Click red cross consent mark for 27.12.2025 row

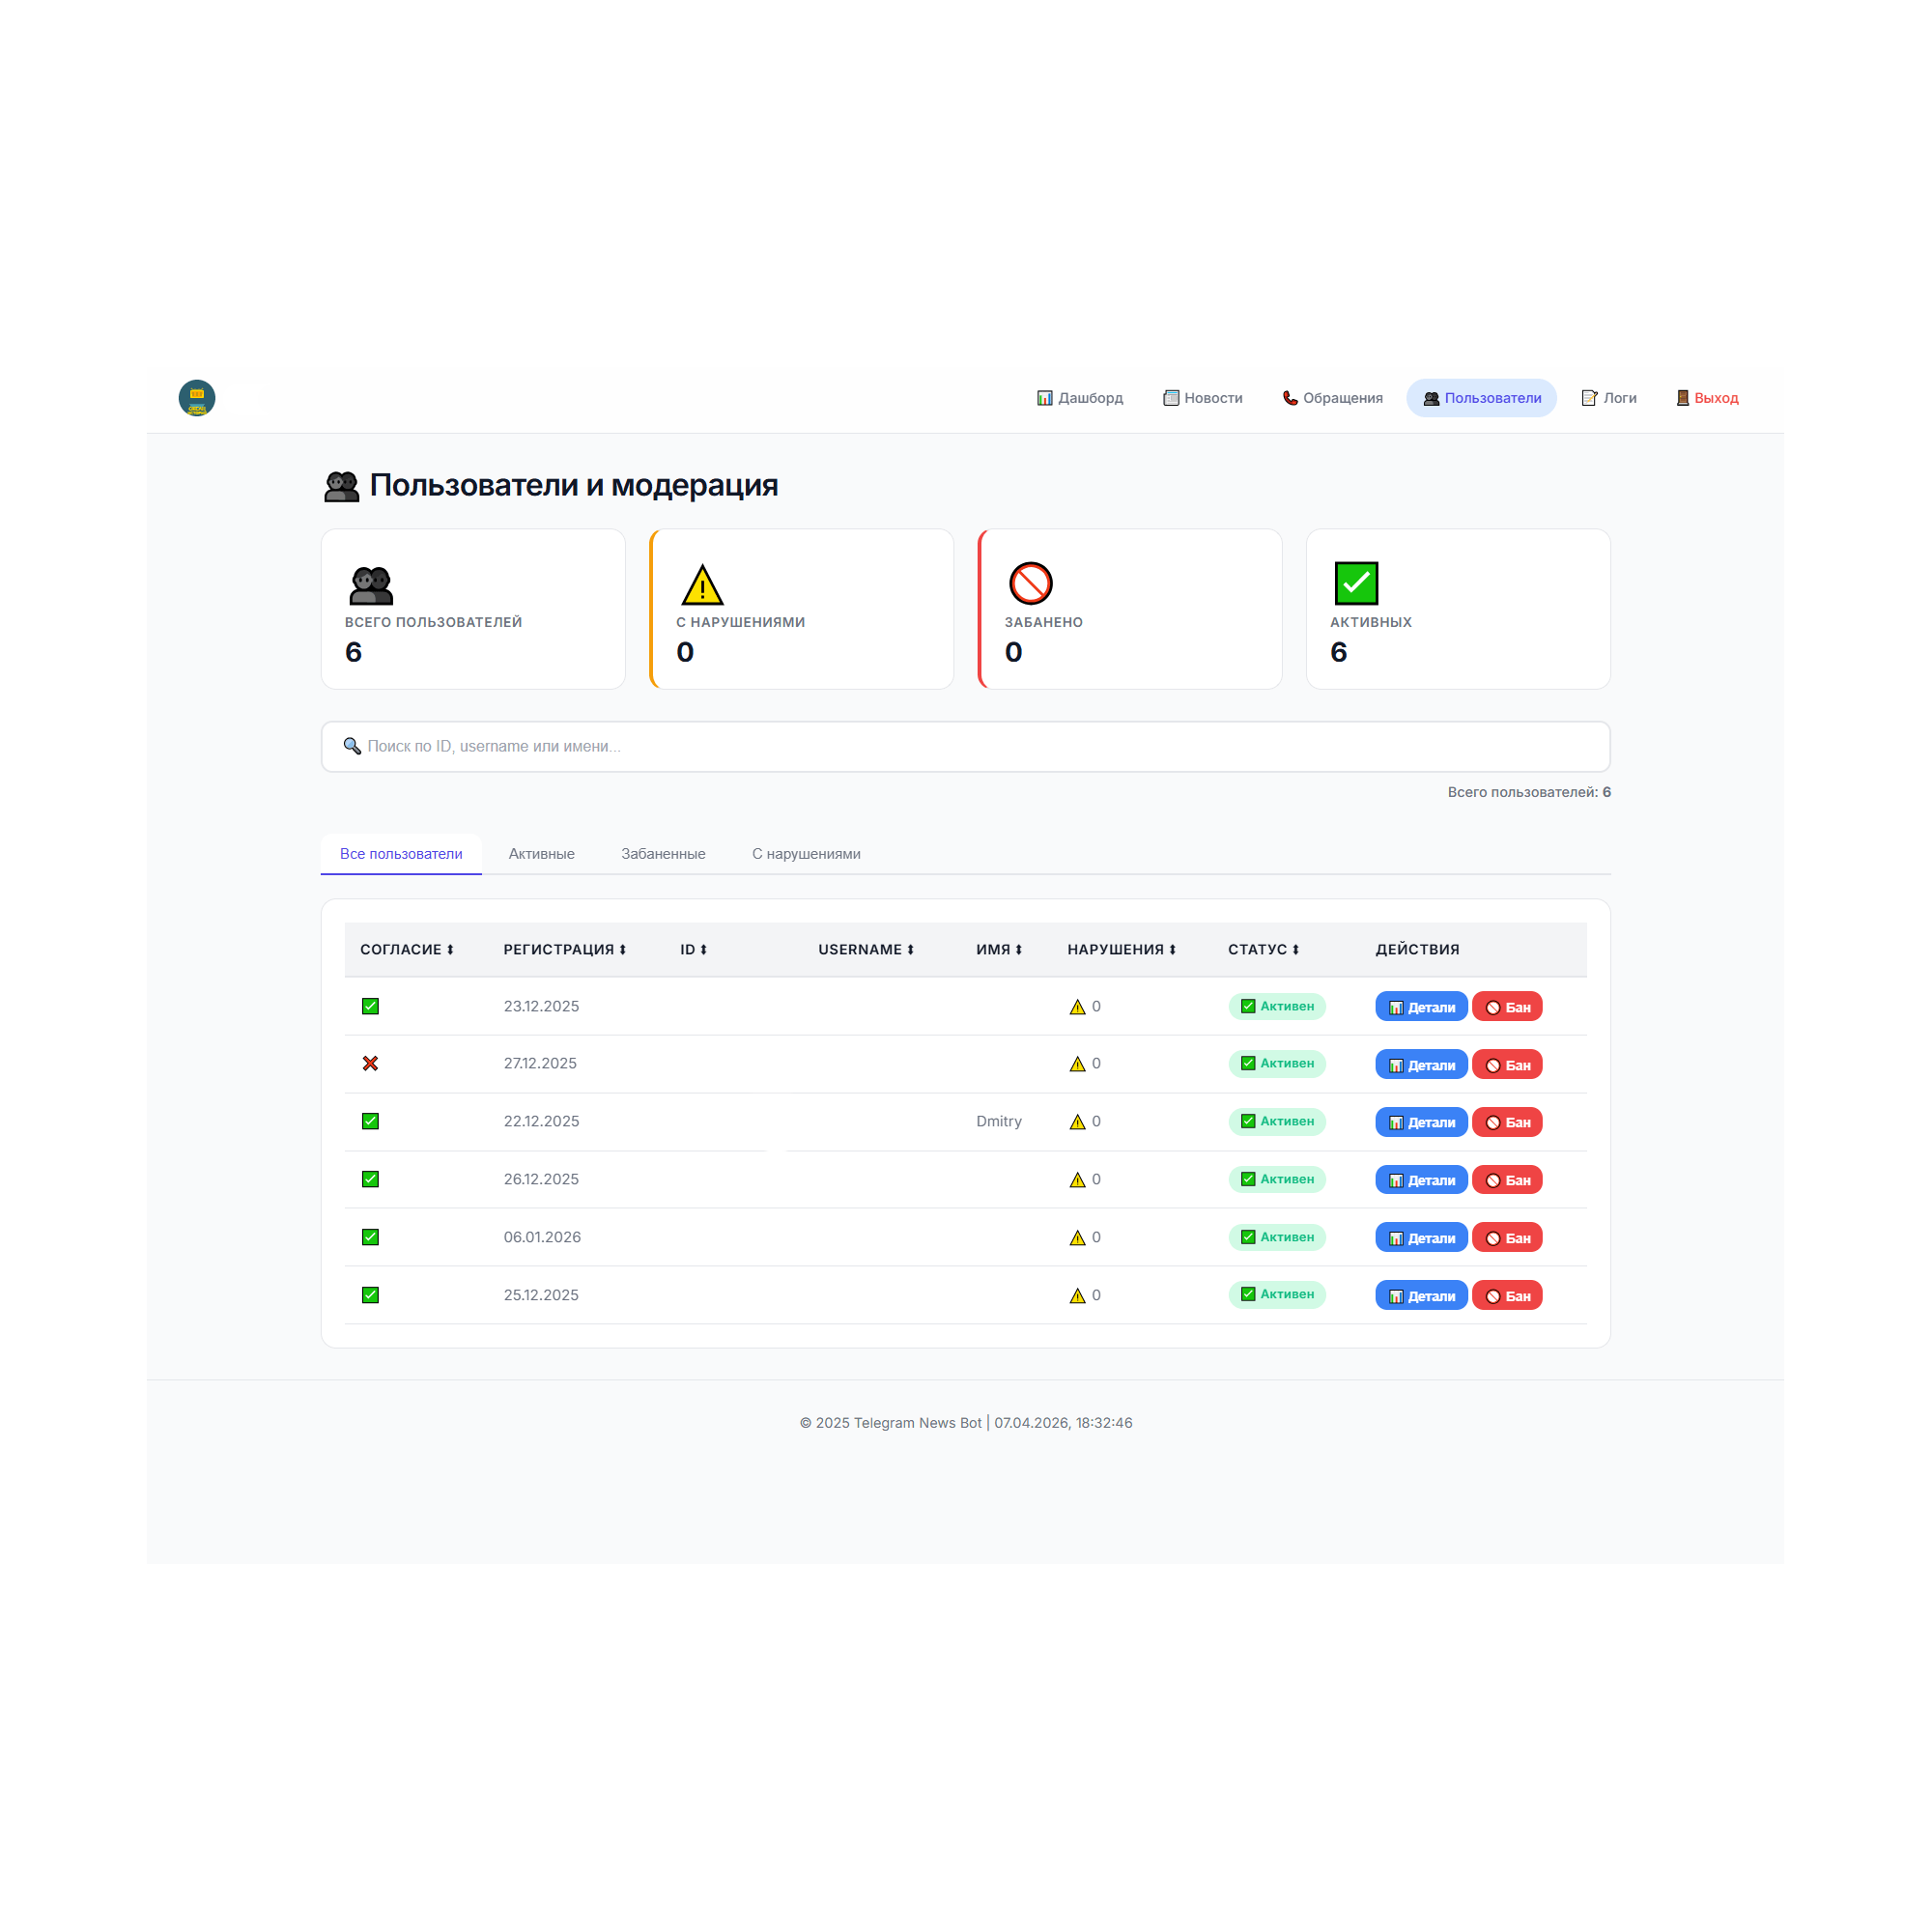pyautogui.click(x=370, y=1063)
